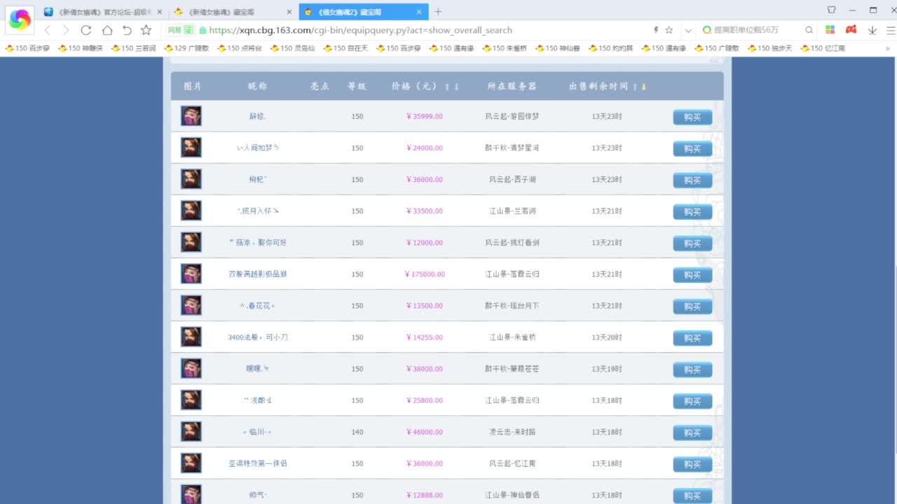Click the character thumbnail of the ¥175000 listing
The width and height of the screenshot is (897, 504).
point(191,274)
